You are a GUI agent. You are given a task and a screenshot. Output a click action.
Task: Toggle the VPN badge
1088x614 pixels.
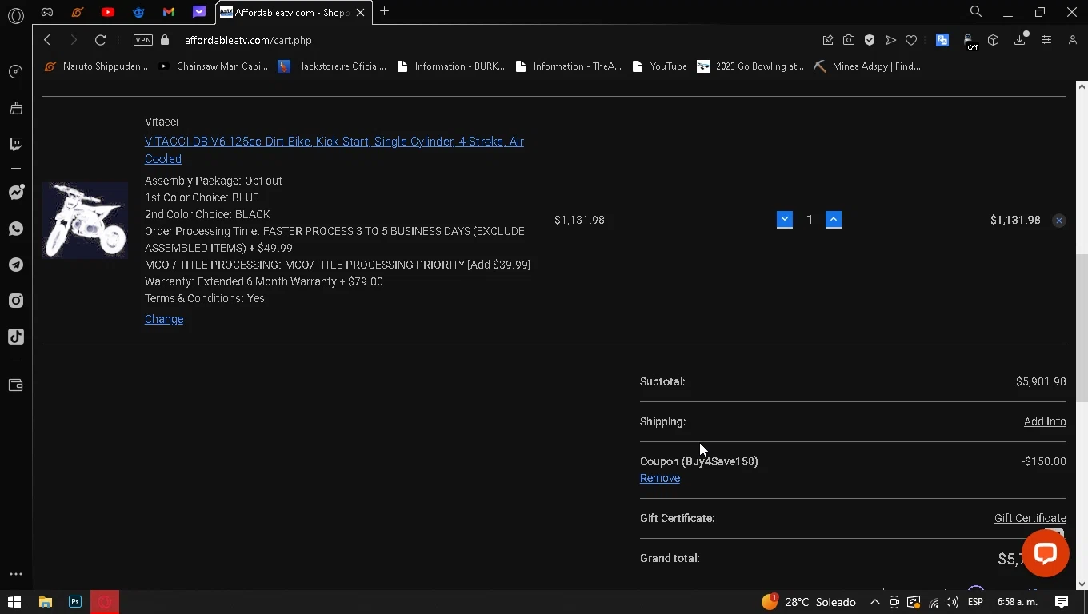(143, 40)
